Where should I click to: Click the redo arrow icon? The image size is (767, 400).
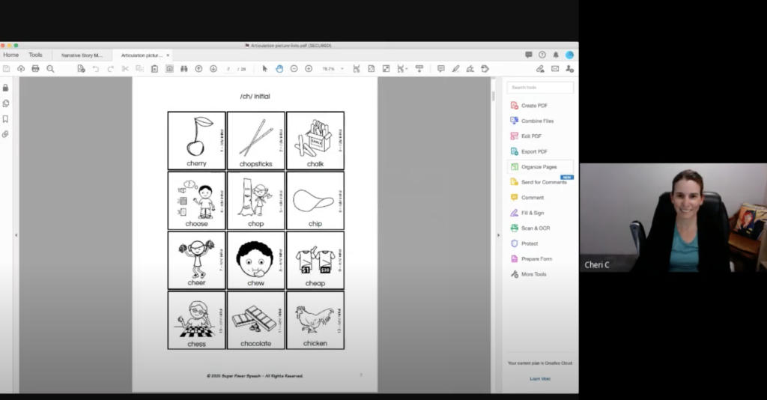point(111,69)
